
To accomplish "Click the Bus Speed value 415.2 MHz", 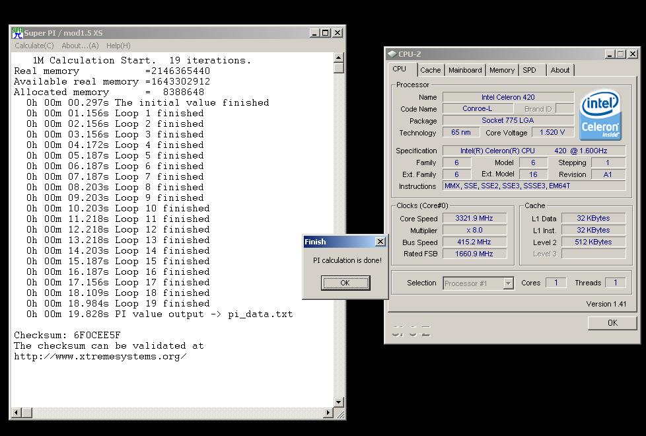I will (x=474, y=242).
